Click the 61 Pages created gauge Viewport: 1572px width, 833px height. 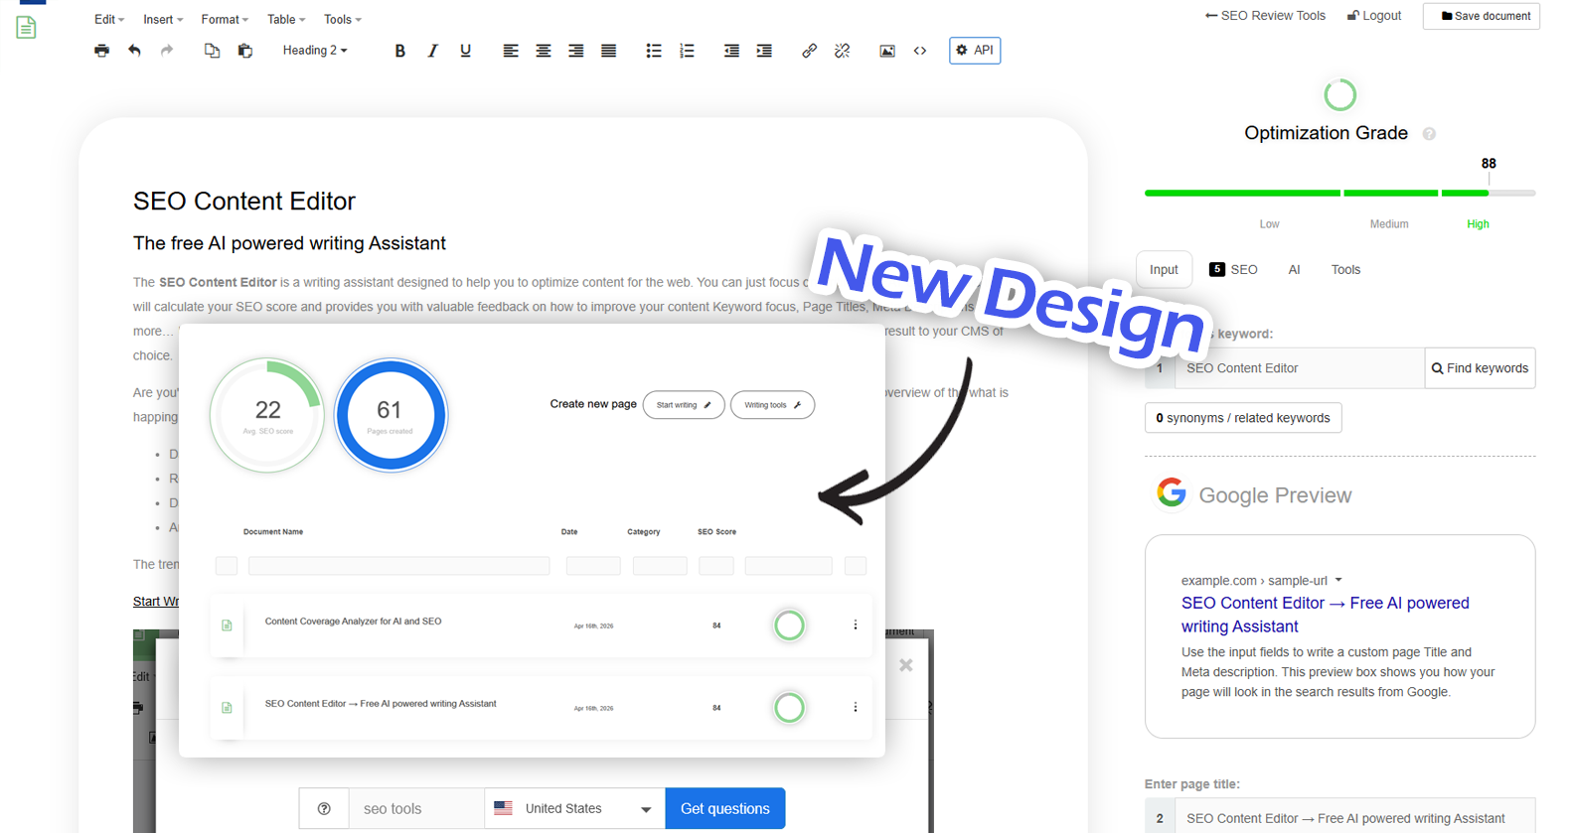[391, 415]
